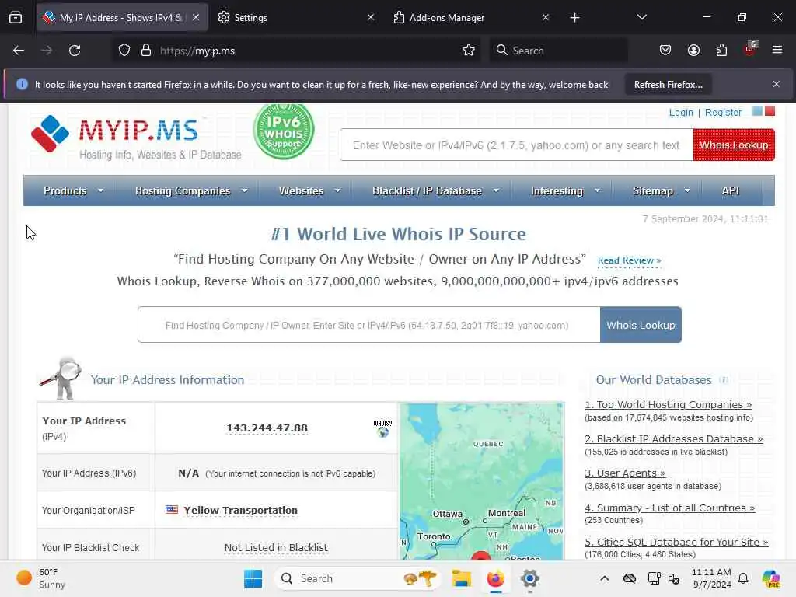This screenshot has width=796, height=597.
Task: Show hidden tray icons chevron
Action: tap(604, 578)
